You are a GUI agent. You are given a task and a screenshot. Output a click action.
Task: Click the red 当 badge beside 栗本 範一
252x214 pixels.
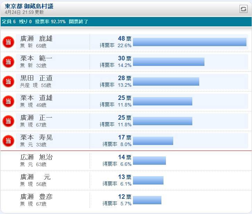click(x=8, y=62)
